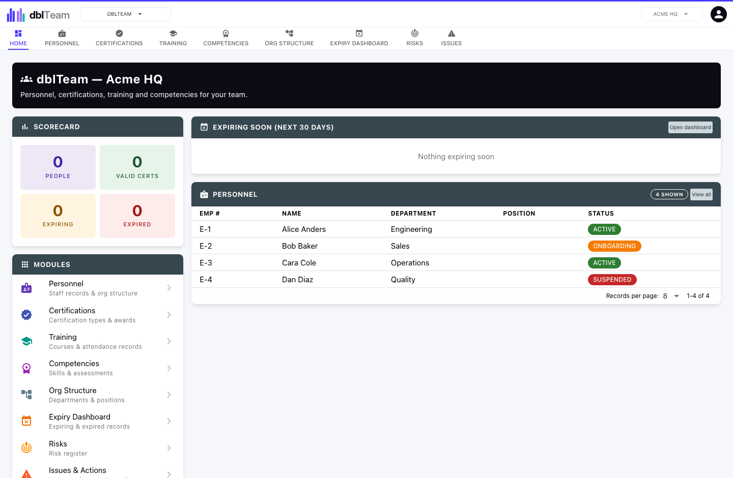Viewport: 733px width, 478px height.
Task: Open the Risks module row title
Action: click(x=58, y=444)
